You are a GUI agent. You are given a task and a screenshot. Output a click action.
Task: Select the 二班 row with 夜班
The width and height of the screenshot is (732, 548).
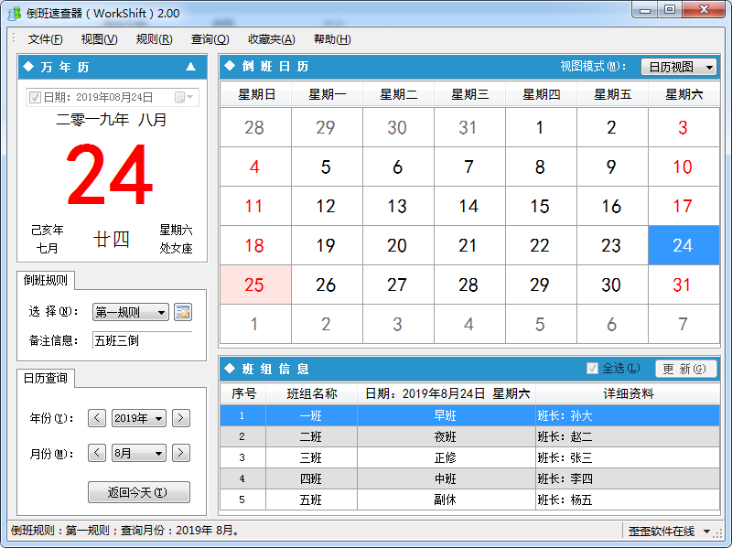[x=469, y=436]
